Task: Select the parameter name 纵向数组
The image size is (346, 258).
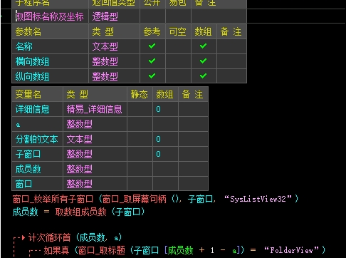Action: (x=33, y=76)
